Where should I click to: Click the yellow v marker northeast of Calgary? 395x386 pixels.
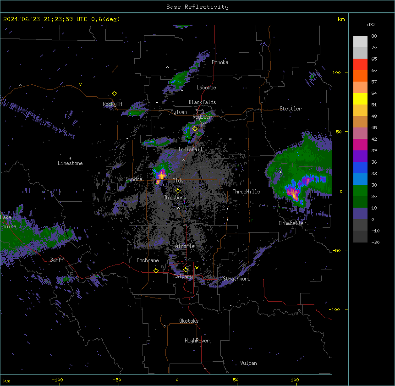pyautogui.click(x=197, y=268)
